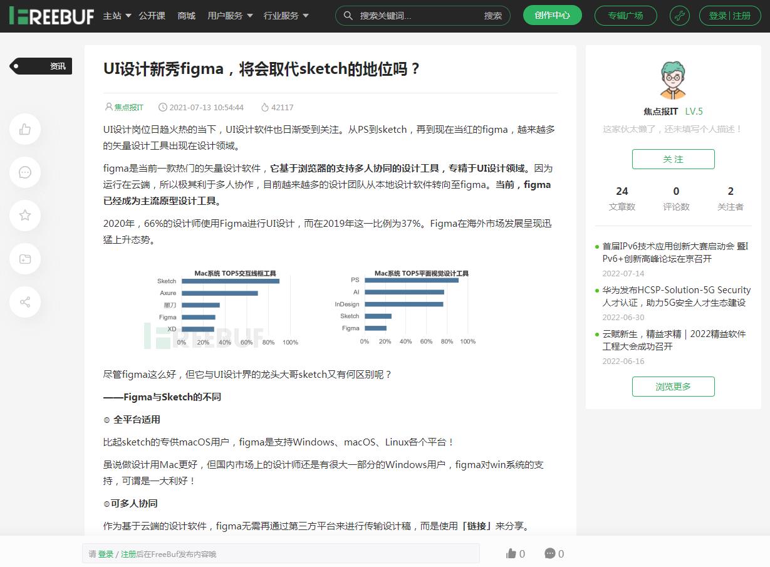This screenshot has height=567, width=770.
Task: Expand the 用户服务 dropdown
Action: [x=230, y=16]
